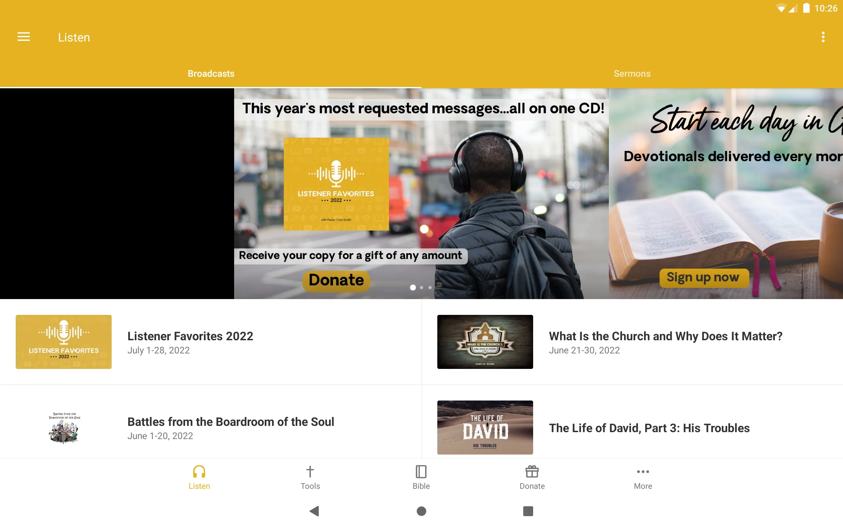Image resolution: width=843 pixels, height=527 pixels.
Task: Open What Is the Church series
Action: click(632, 341)
